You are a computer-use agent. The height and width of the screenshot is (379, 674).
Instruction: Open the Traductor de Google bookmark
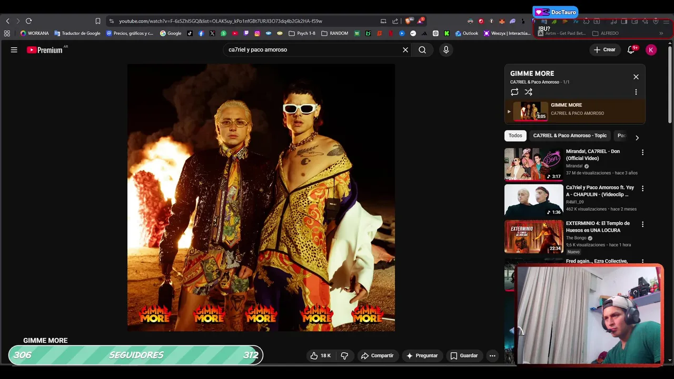point(77,33)
